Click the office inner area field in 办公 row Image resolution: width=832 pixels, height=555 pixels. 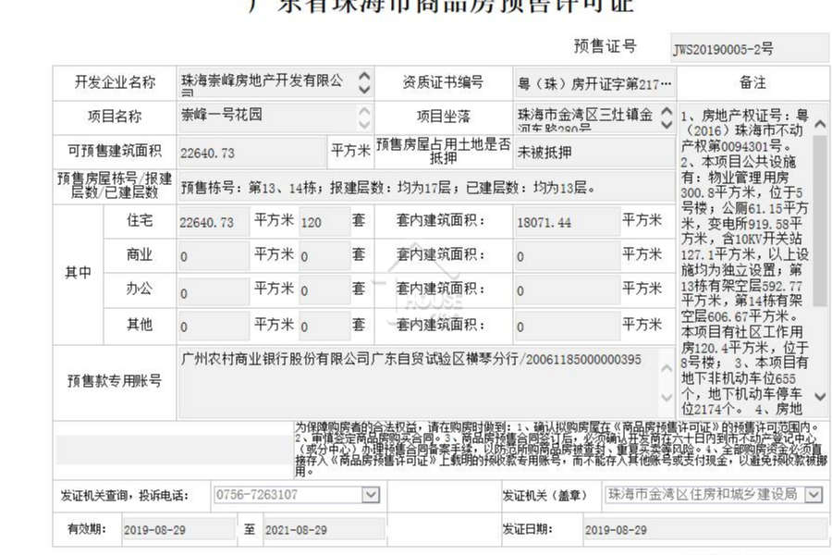point(568,291)
